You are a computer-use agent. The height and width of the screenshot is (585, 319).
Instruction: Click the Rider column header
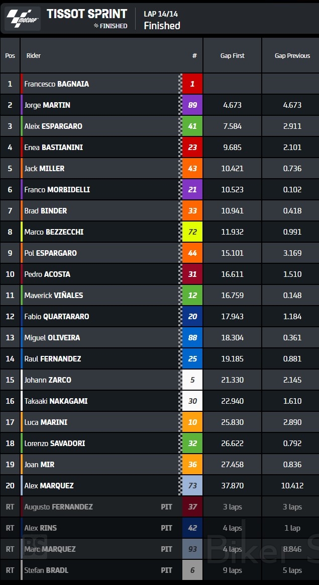point(34,56)
